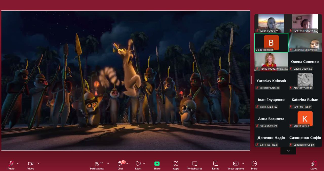The height and width of the screenshot is (171, 324).
Task: Click the divider handle beside shared screen
Action: pos(251,80)
